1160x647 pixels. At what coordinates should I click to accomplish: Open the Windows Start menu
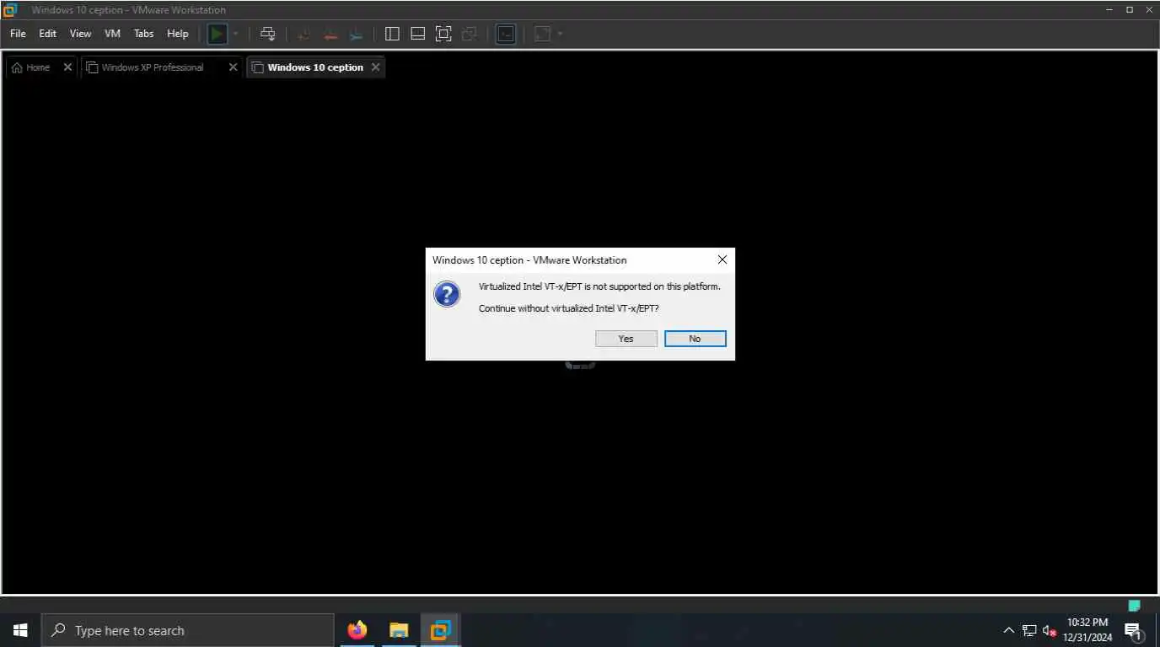(x=20, y=630)
